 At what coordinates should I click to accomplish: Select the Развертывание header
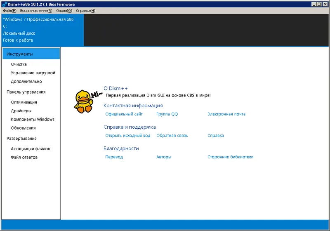point(21,139)
